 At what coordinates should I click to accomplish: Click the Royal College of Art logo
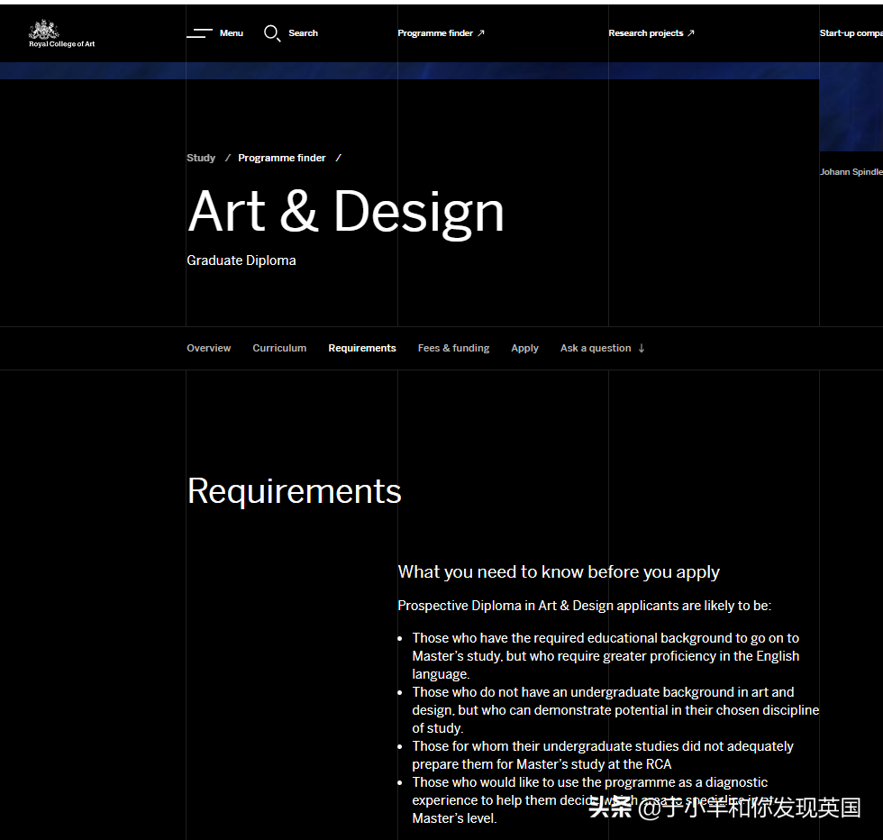click(x=61, y=33)
